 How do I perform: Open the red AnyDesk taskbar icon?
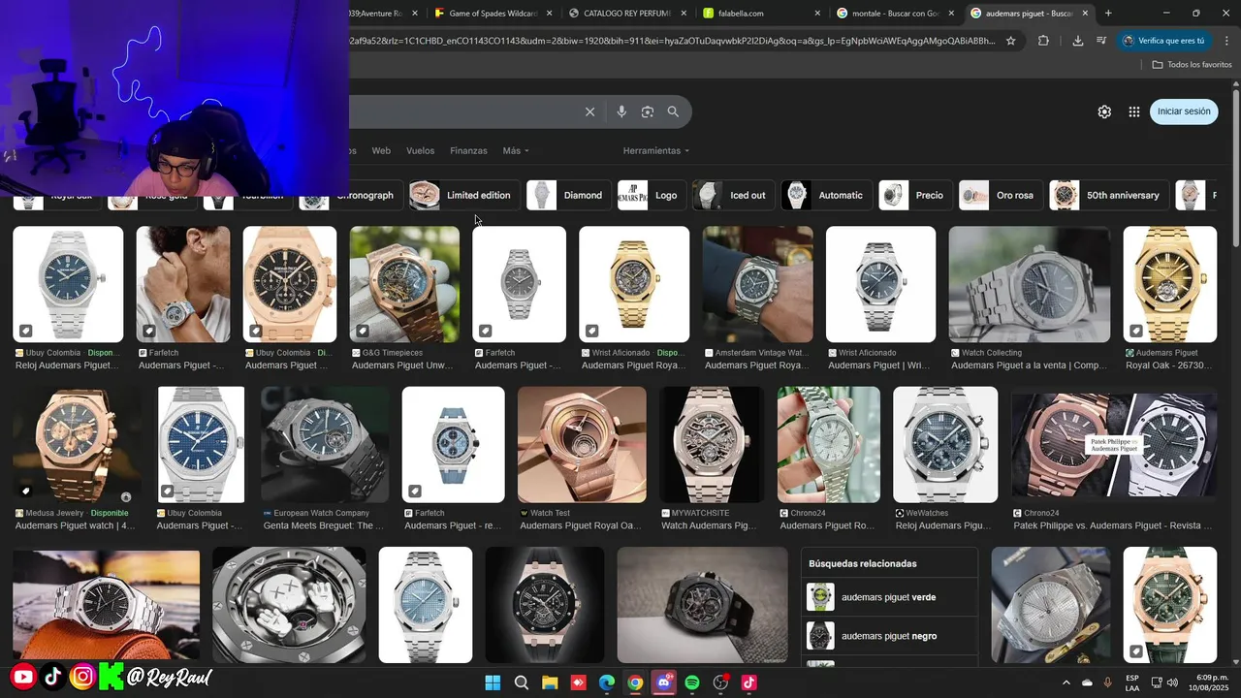click(579, 682)
